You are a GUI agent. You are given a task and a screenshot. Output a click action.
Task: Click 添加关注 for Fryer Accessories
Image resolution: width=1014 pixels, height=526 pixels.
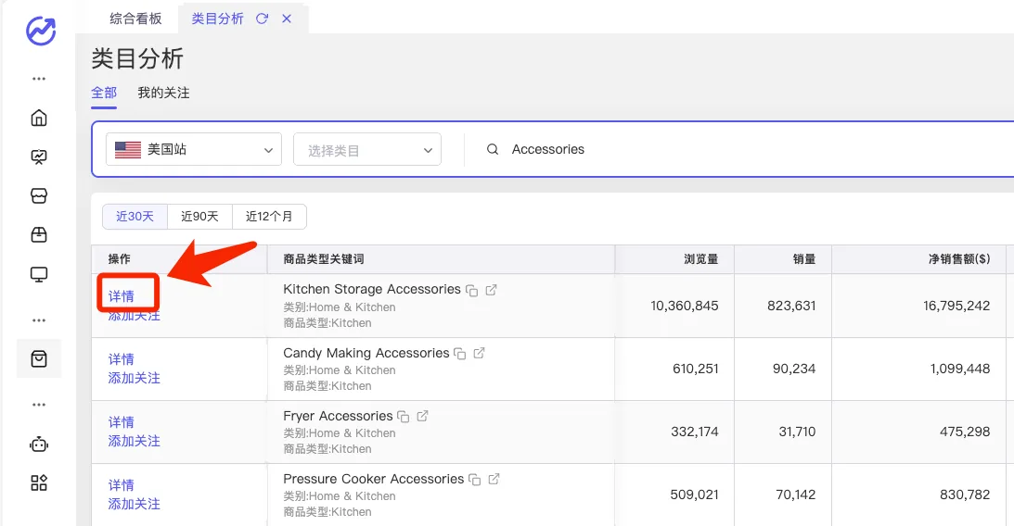pos(134,441)
